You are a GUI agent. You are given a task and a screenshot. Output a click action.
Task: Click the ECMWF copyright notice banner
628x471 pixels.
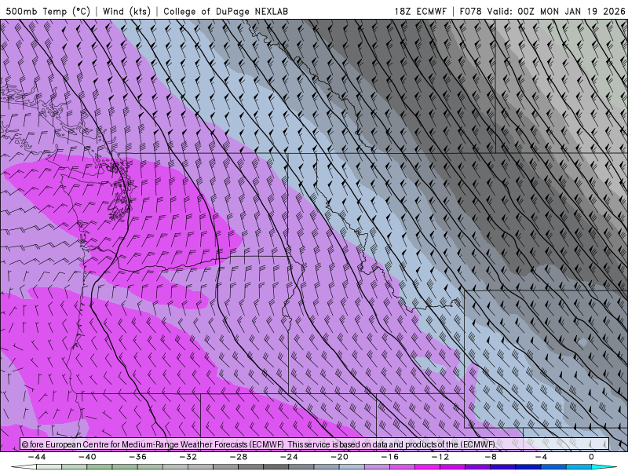click(x=315, y=444)
